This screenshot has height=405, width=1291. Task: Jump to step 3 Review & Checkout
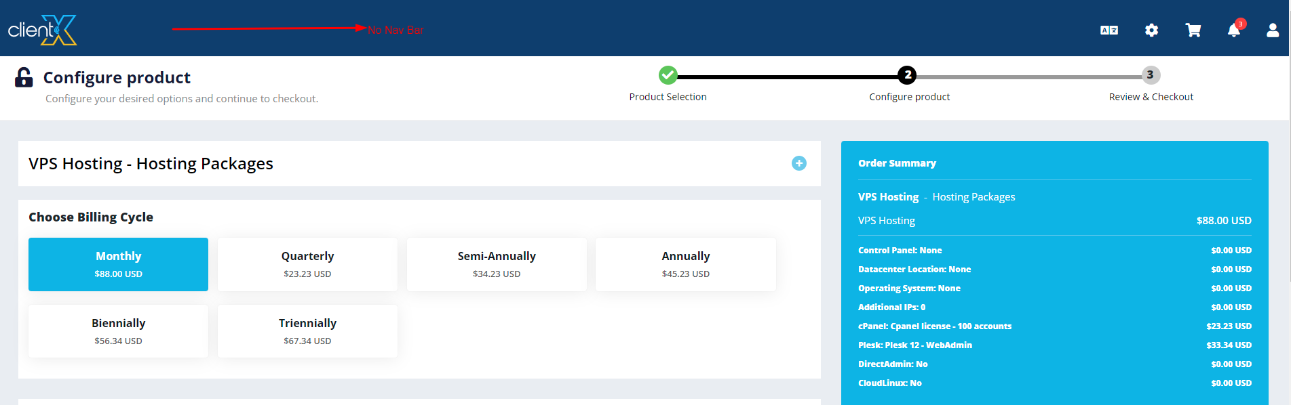pos(1151,75)
